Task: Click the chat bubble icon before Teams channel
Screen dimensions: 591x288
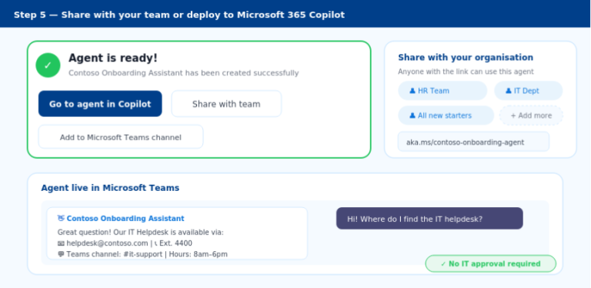Action: pyautogui.click(x=61, y=254)
